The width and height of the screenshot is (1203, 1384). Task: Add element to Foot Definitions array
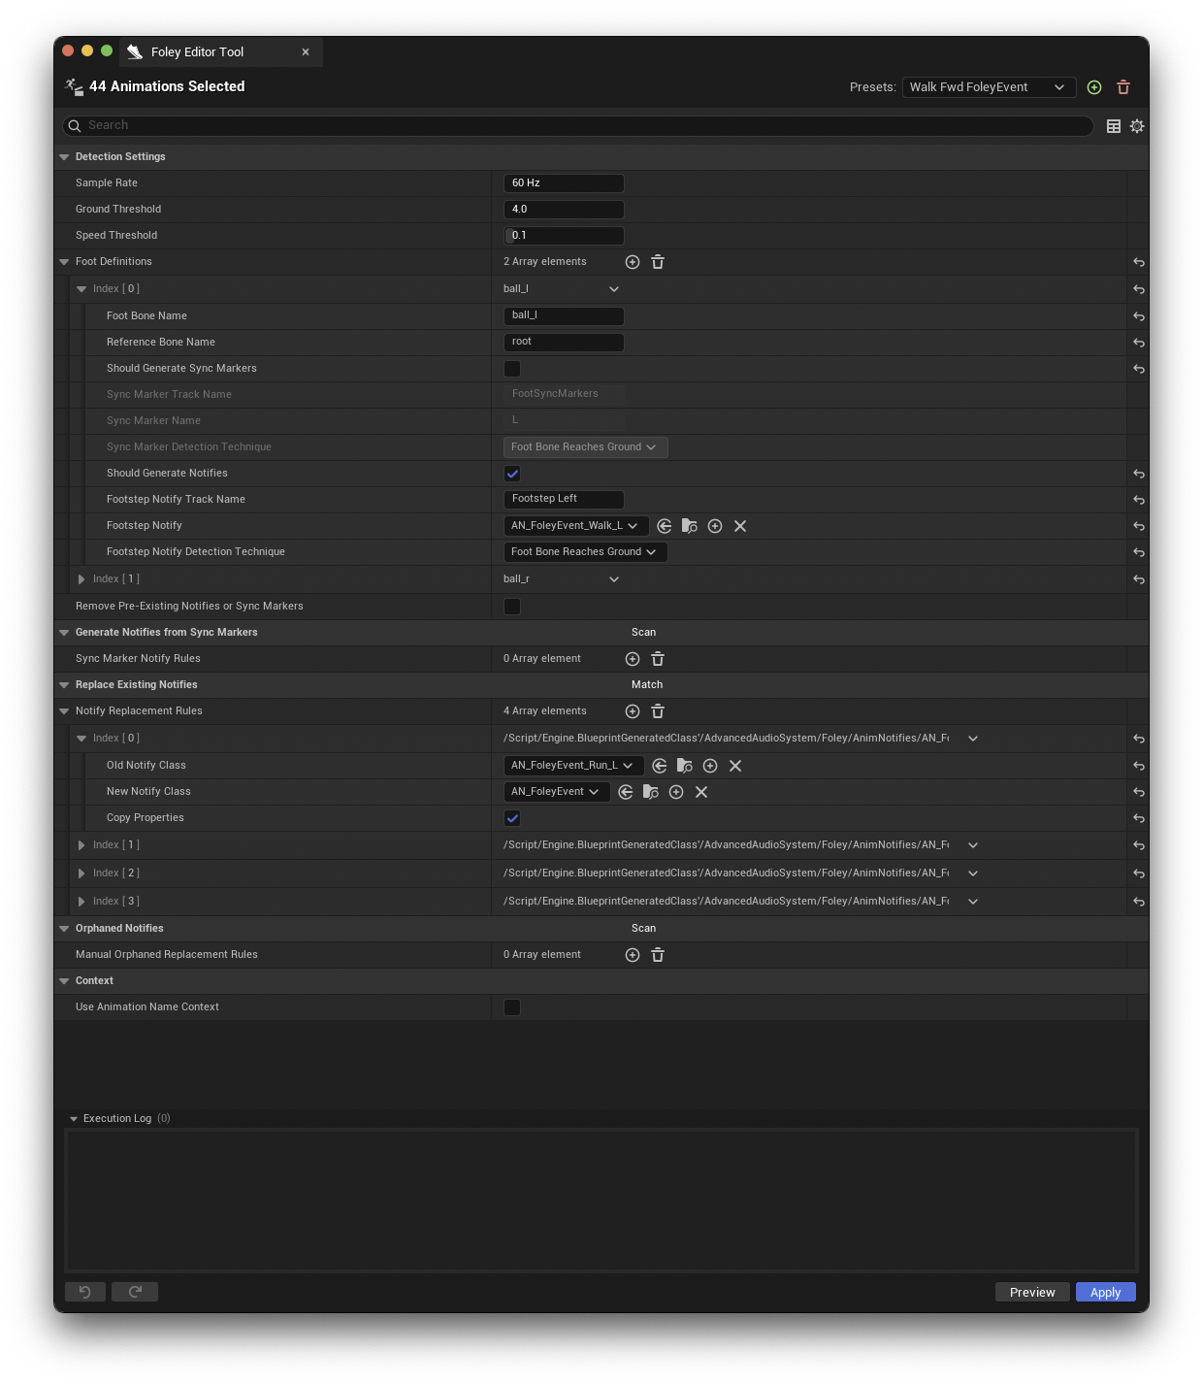pyautogui.click(x=633, y=262)
